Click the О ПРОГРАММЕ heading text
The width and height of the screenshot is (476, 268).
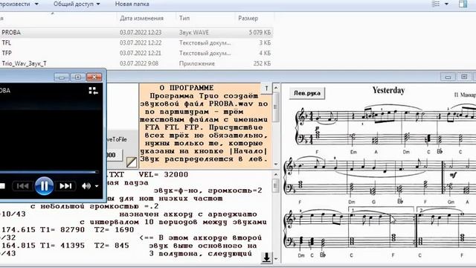(x=187, y=88)
